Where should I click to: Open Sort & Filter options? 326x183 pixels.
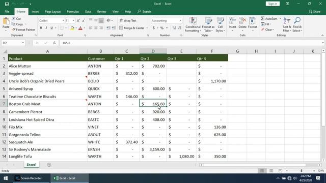[x=287, y=25]
